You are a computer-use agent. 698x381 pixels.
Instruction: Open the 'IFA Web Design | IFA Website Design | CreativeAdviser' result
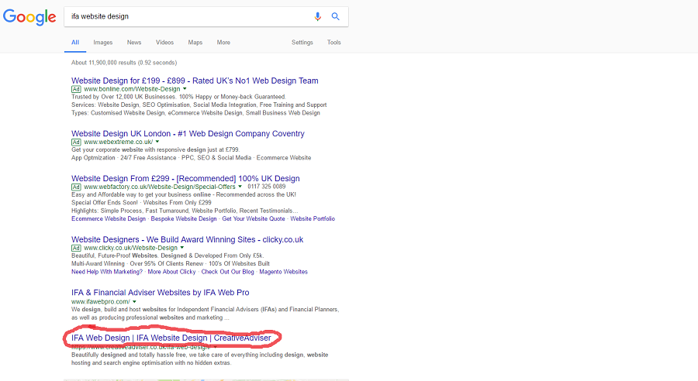click(171, 338)
